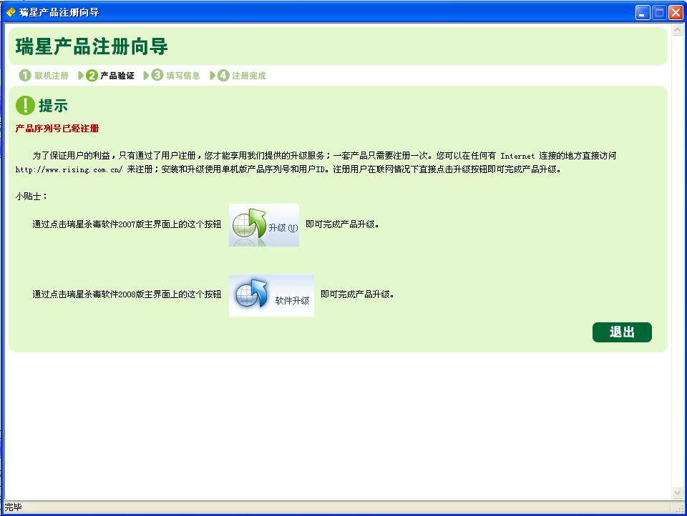Click text 通过点击瑞星杀毒软件2008版主界面上的这个按钮
Viewport: 687px width, 516px height.
(127, 294)
